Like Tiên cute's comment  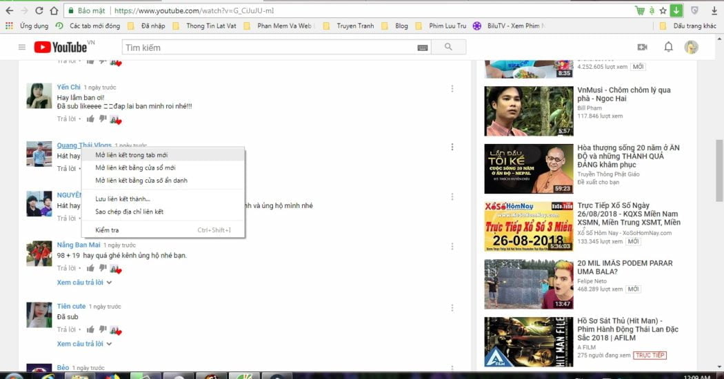pyautogui.click(x=90, y=329)
